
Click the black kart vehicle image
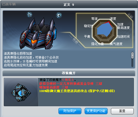pos(38,34)
